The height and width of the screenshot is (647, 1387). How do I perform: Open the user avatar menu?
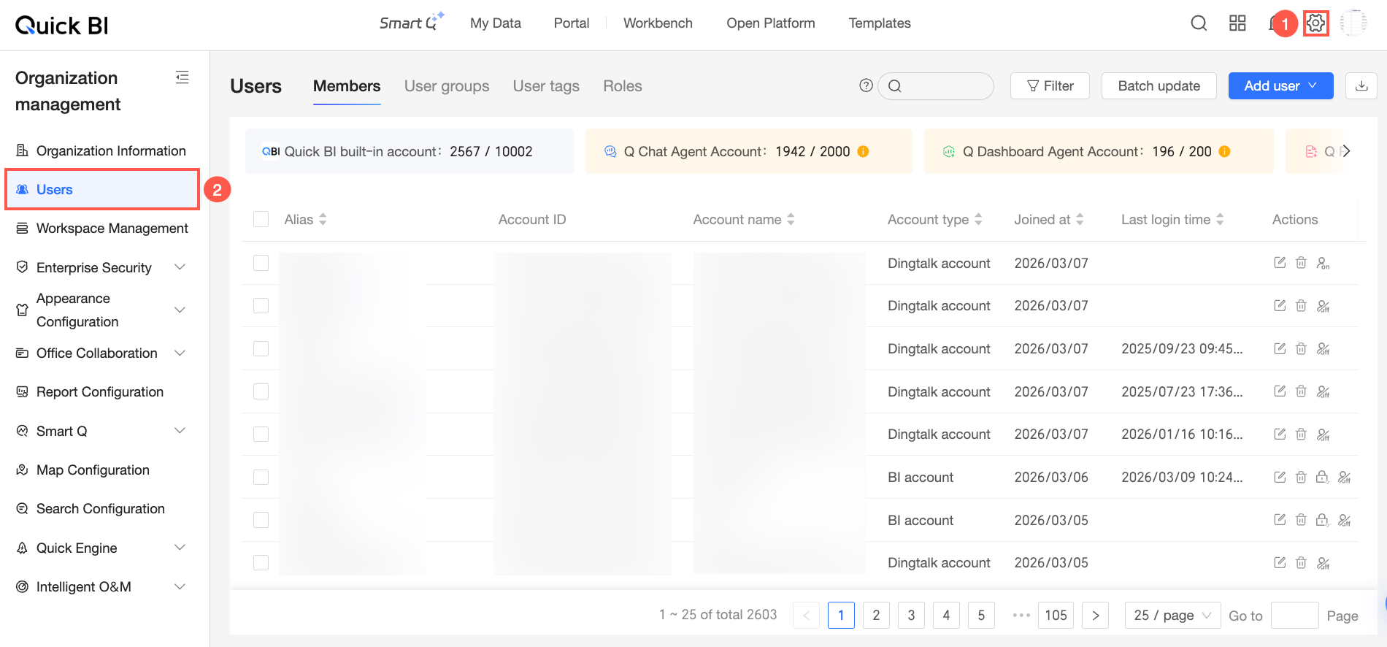[x=1353, y=23]
